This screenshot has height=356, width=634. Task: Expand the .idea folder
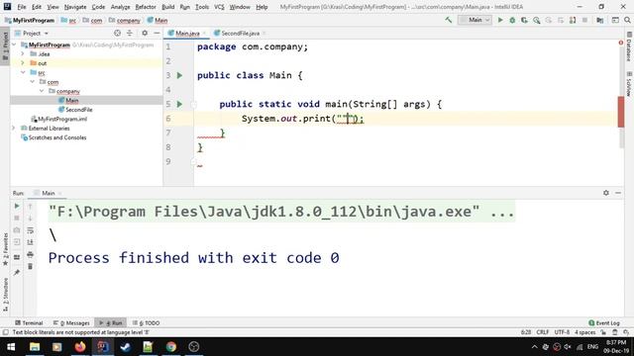click(23, 54)
